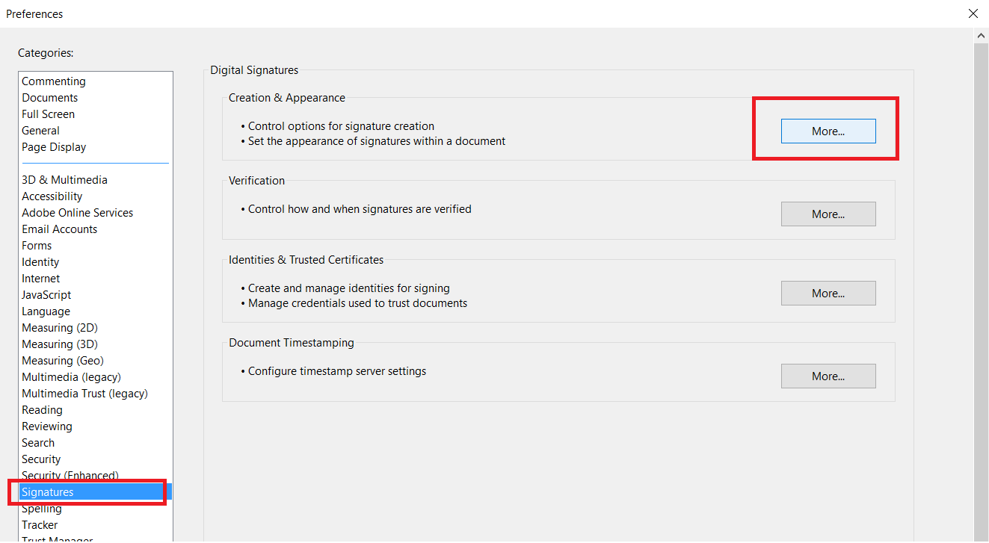Image resolution: width=989 pixels, height=543 pixels.
Task: Select Signatures category
Action: pos(48,492)
